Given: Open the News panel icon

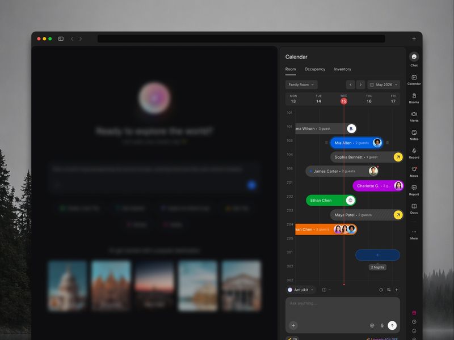Looking at the screenshot, I should click(x=414, y=171).
